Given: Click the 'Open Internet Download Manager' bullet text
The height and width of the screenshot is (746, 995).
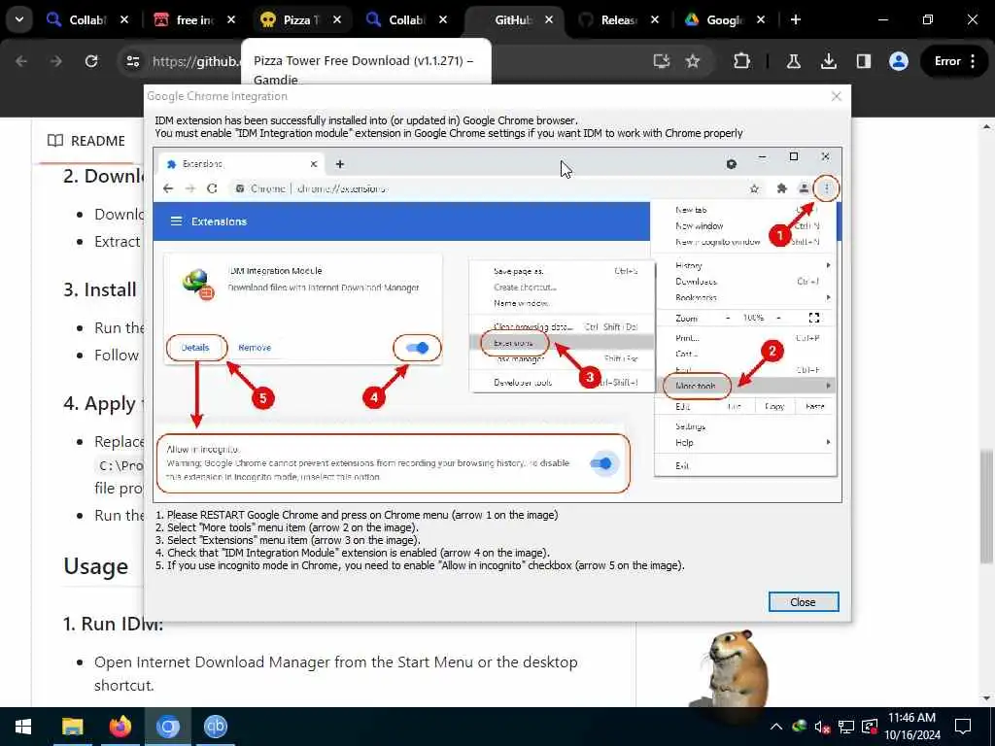Looking at the screenshot, I should tap(335, 673).
